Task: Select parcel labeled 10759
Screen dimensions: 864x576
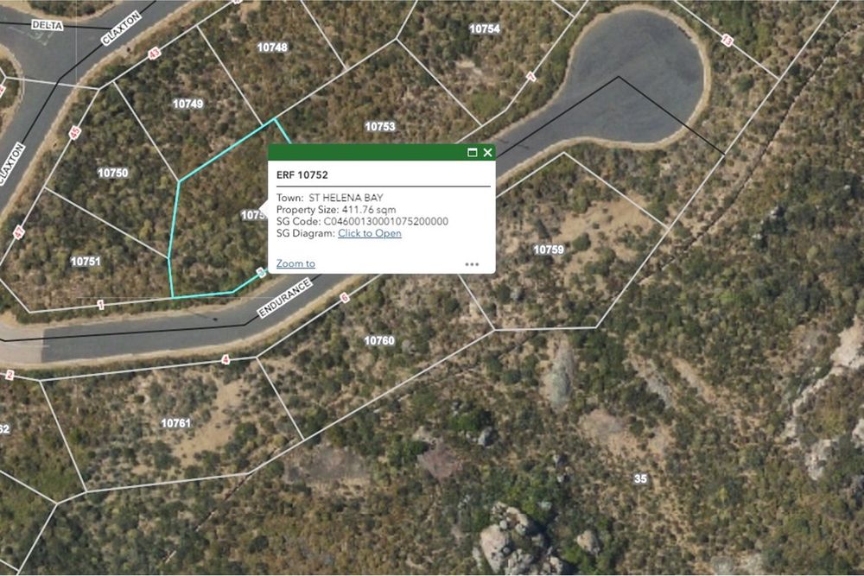Action: point(549,250)
